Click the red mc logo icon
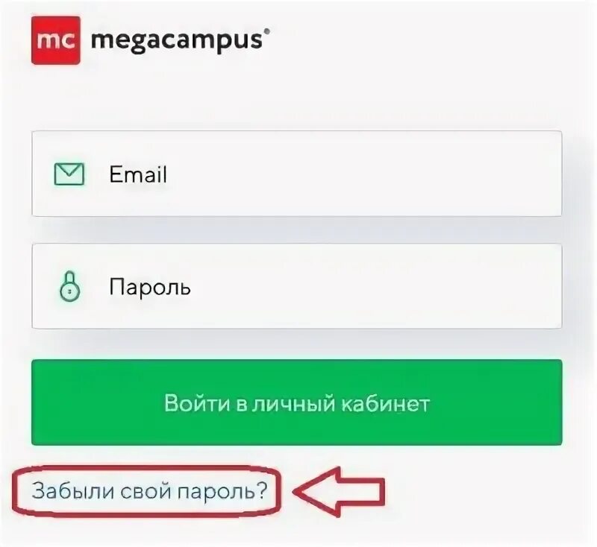The width and height of the screenshot is (597, 547). [x=56, y=40]
